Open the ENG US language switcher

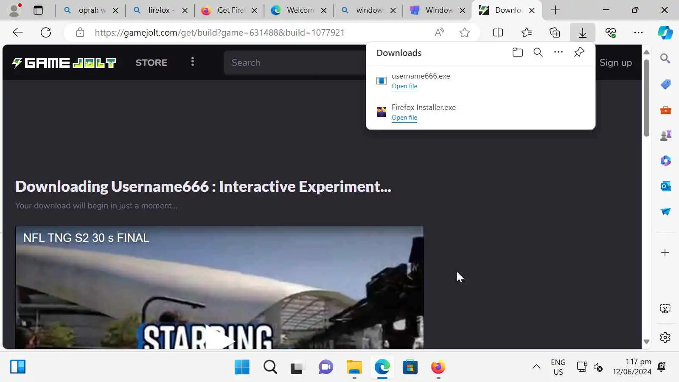(558, 367)
